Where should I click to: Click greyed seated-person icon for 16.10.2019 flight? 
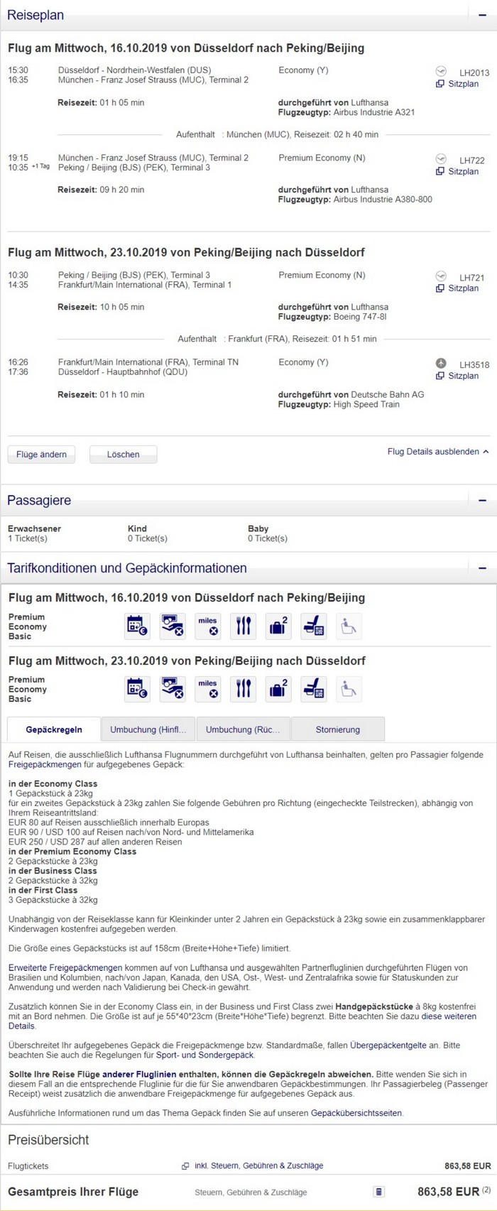[349, 626]
